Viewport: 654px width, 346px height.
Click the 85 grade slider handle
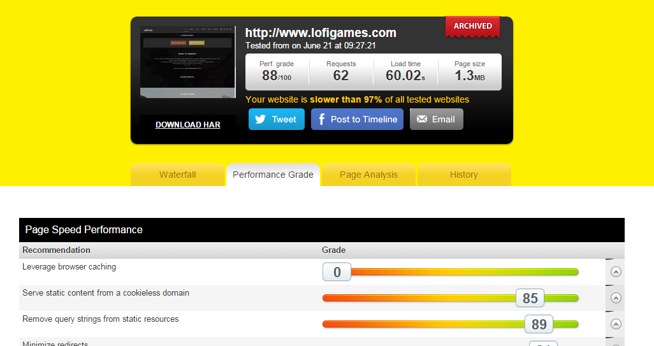click(530, 298)
